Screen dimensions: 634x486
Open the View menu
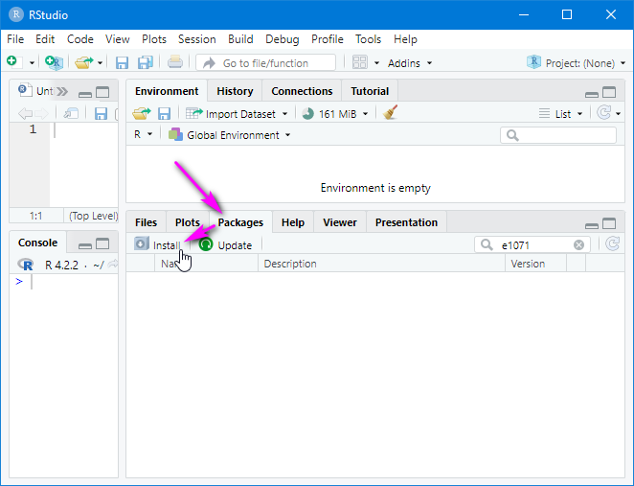[x=117, y=39]
